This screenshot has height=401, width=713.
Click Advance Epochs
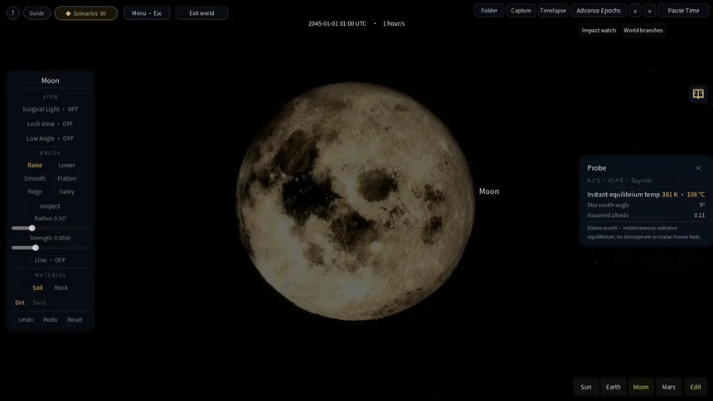coord(599,11)
